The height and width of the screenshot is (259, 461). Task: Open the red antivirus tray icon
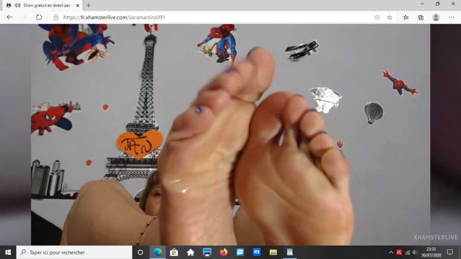click(399, 252)
